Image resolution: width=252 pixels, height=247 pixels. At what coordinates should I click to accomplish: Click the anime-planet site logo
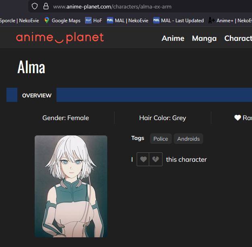60,38
